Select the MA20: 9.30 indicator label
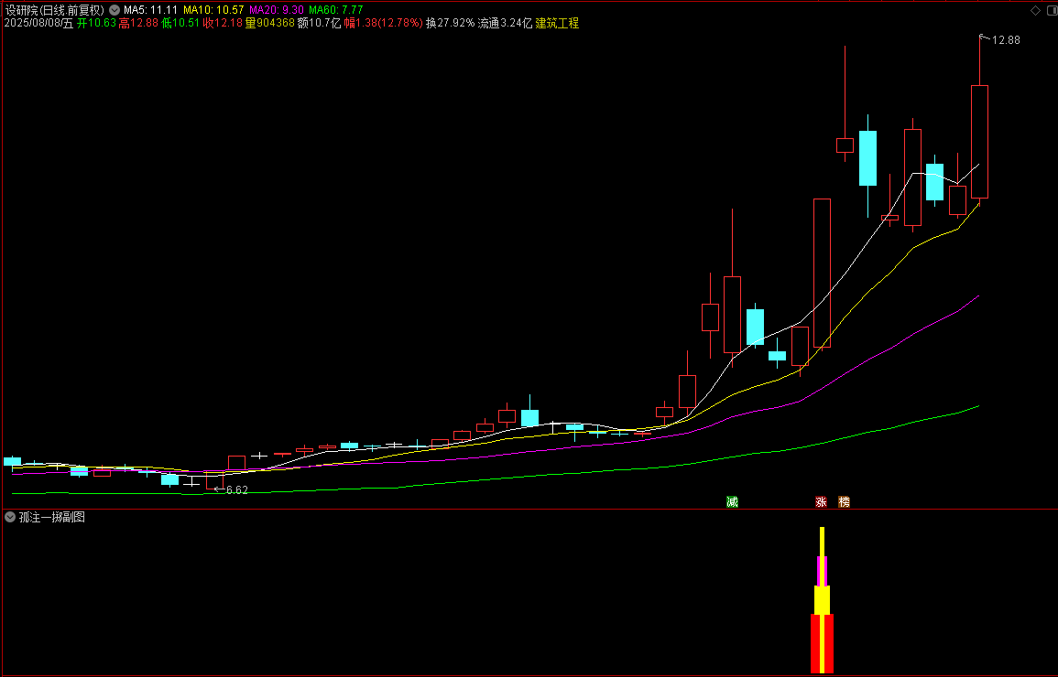1058x677 pixels. 277,10
